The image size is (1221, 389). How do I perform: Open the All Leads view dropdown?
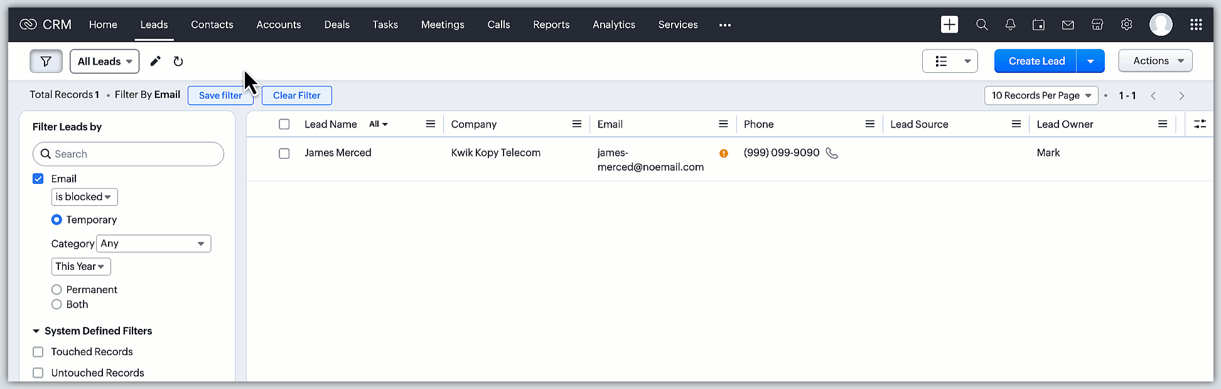pyautogui.click(x=104, y=61)
